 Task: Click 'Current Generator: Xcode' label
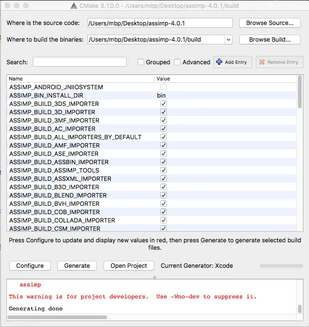point(197,265)
